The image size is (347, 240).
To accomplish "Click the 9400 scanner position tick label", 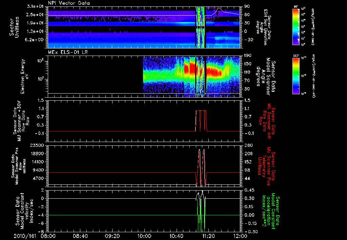I will (x=39, y=170).
